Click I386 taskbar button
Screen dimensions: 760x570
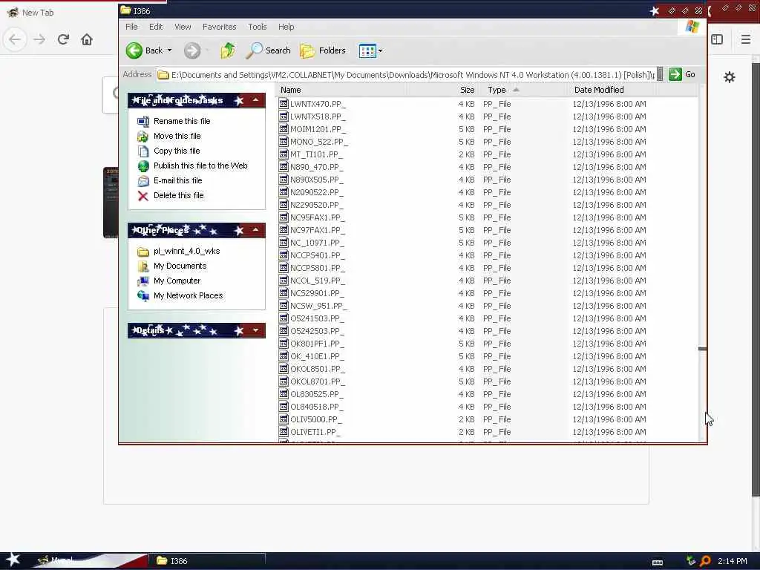[208, 561]
